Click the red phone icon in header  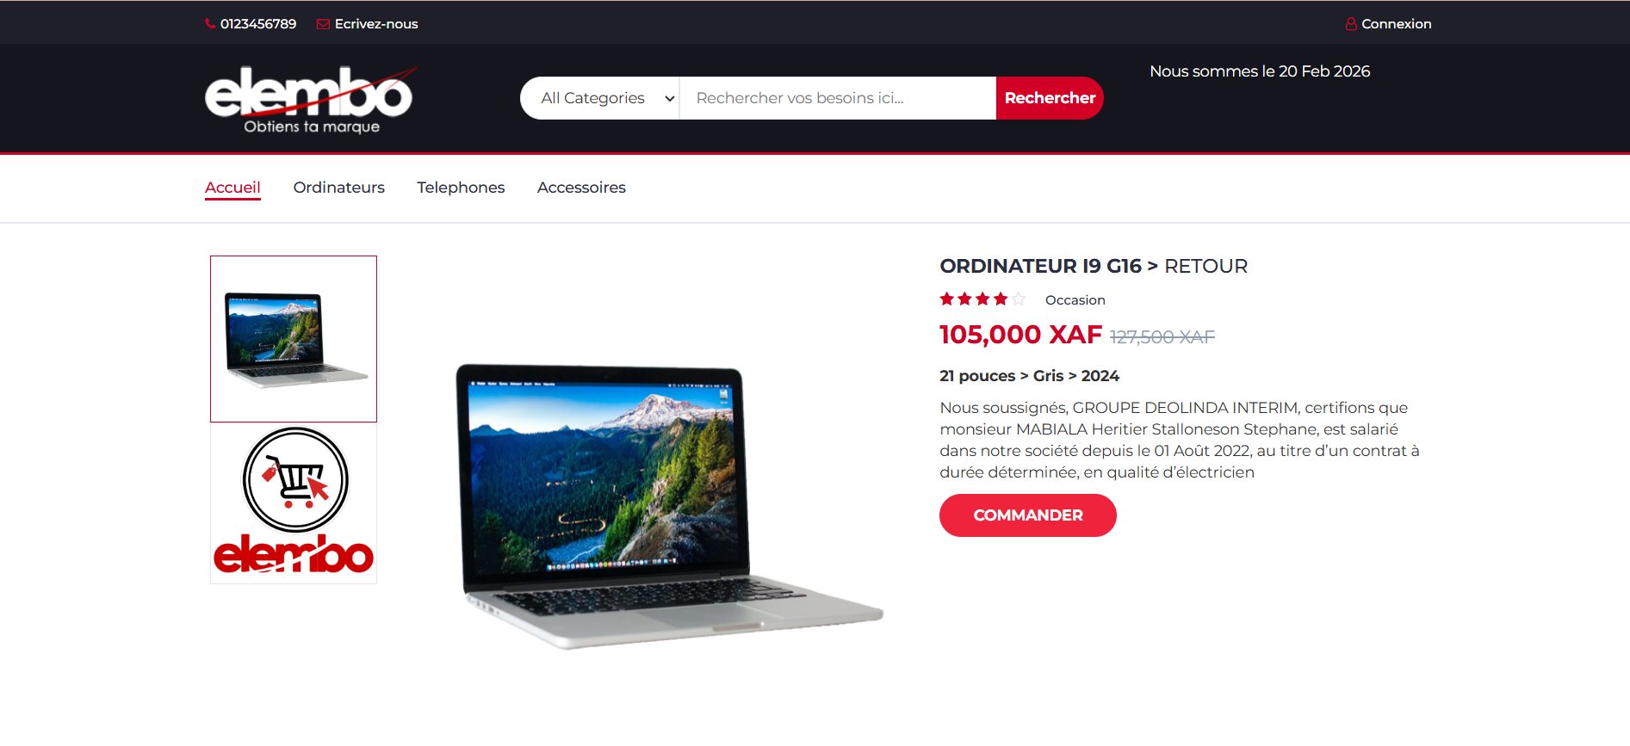coord(210,24)
